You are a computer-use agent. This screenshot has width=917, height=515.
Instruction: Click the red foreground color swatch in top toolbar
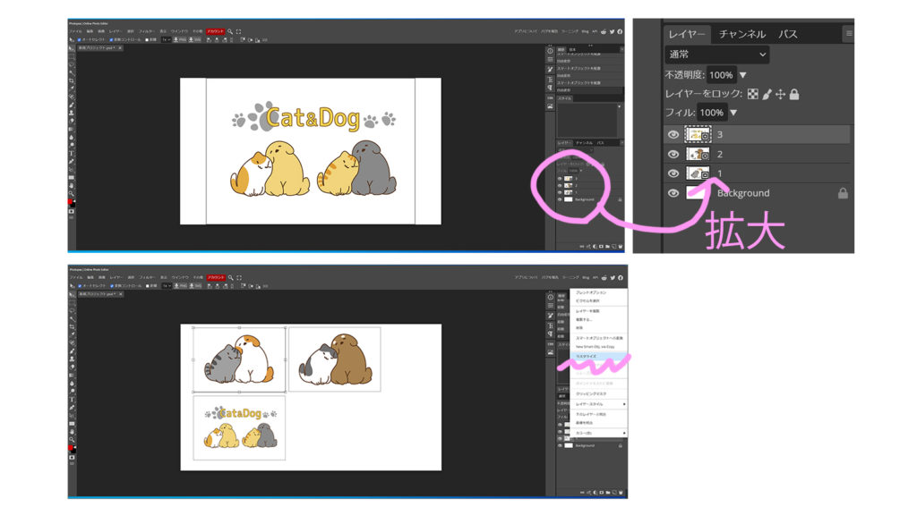(x=72, y=202)
